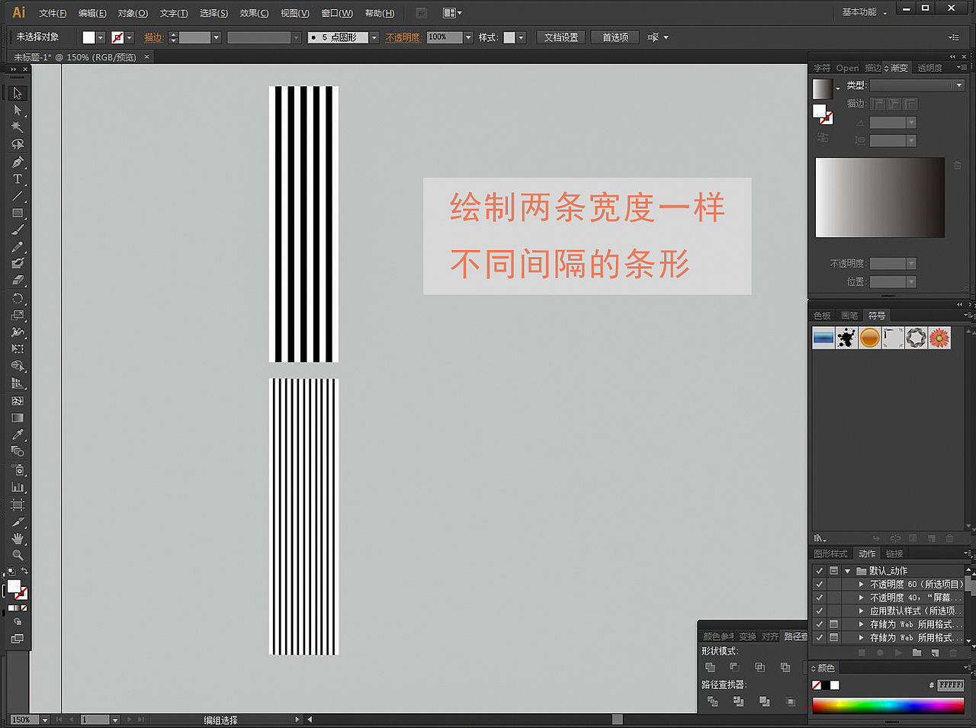Select the Selection tool in the toolbar
The image size is (976, 728).
click(18, 92)
